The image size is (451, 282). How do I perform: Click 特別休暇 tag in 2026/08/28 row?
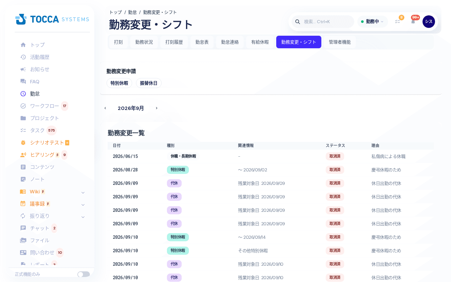point(178,170)
